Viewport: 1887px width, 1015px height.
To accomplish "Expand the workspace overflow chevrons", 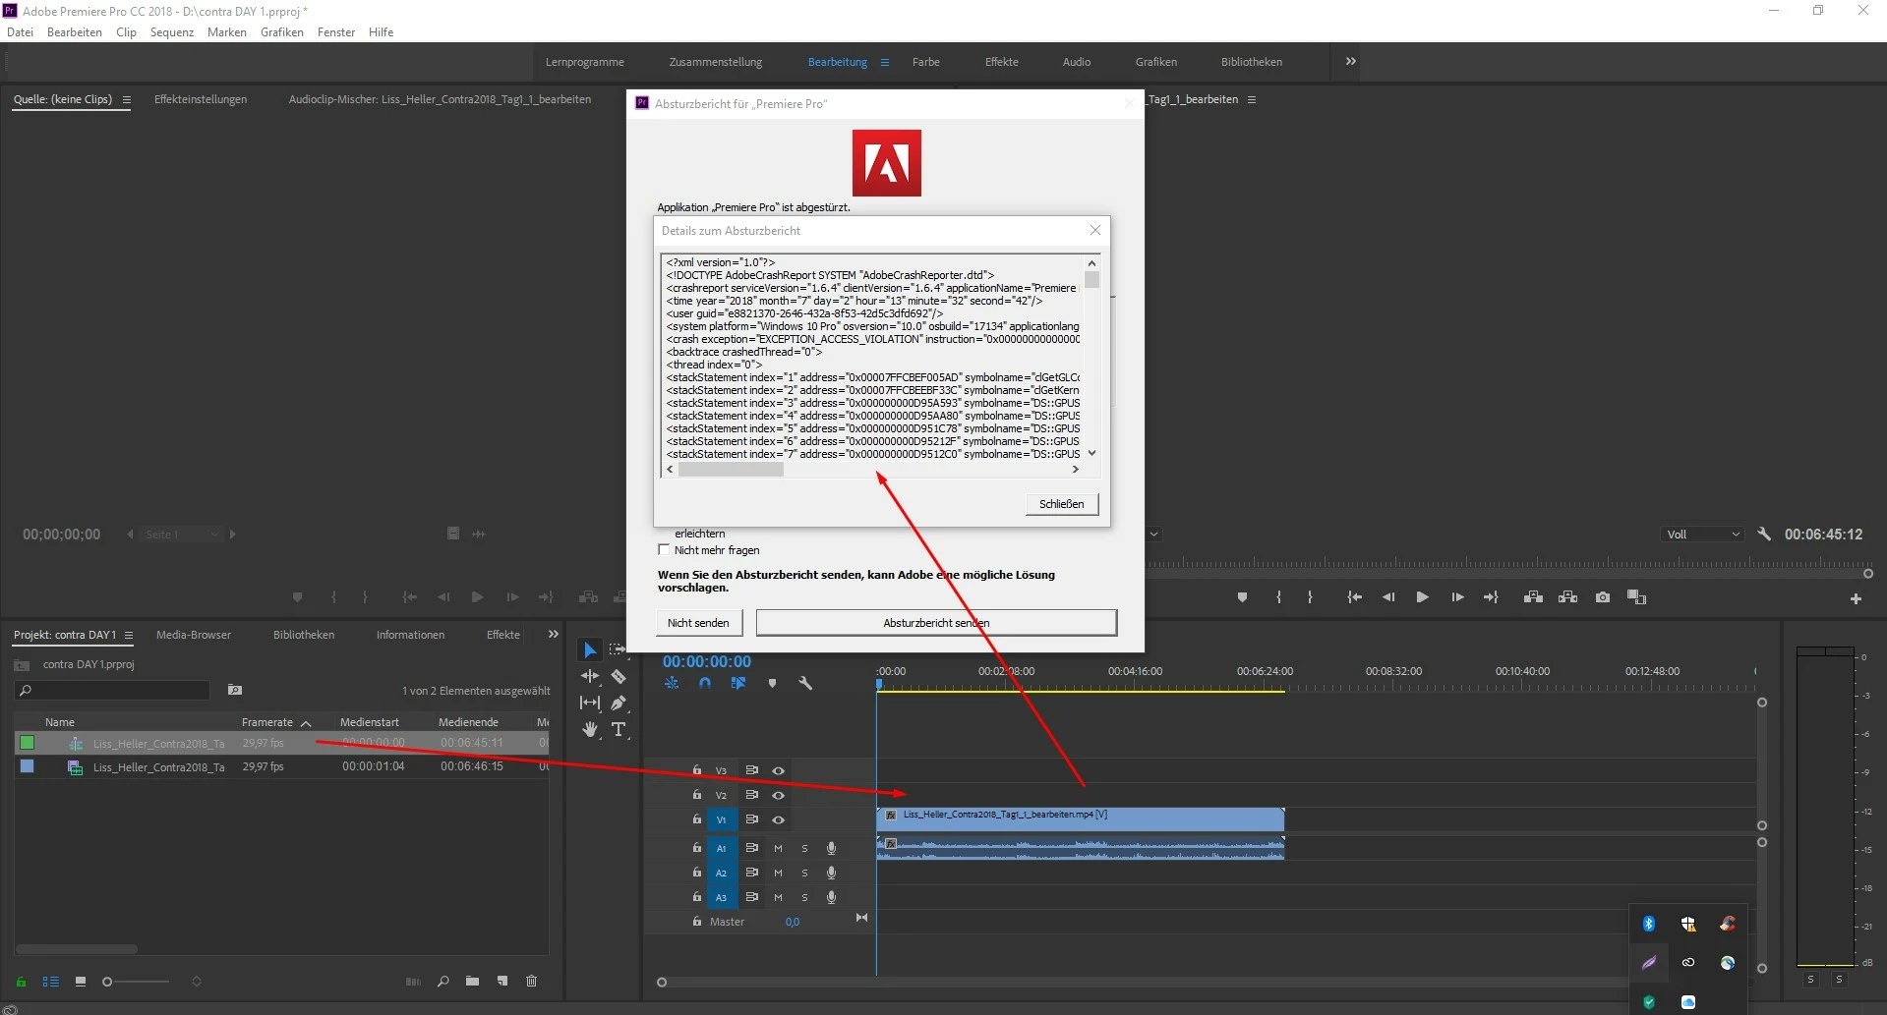I will (x=1350, y=61).
